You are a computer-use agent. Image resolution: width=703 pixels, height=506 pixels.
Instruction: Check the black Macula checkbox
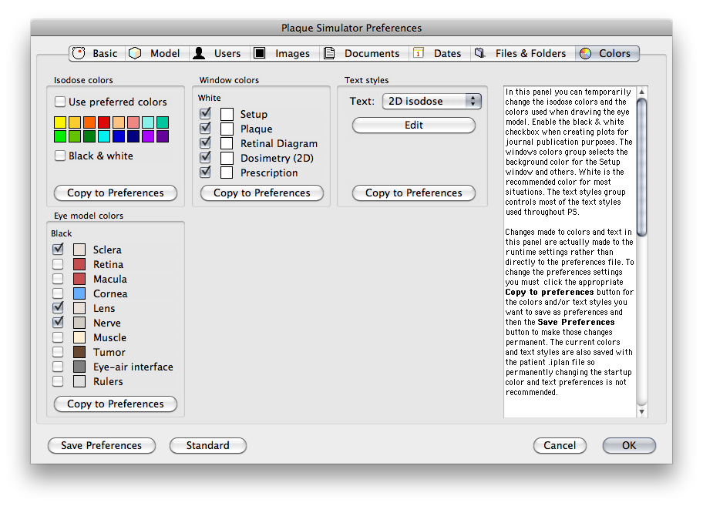(58, 279)
